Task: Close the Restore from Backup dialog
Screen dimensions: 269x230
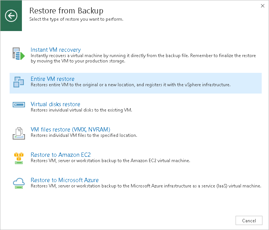Action: pyautogui.click(x=262, y=6)
